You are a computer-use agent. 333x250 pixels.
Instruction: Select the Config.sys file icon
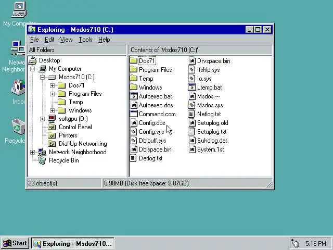[x=133, y=132]
